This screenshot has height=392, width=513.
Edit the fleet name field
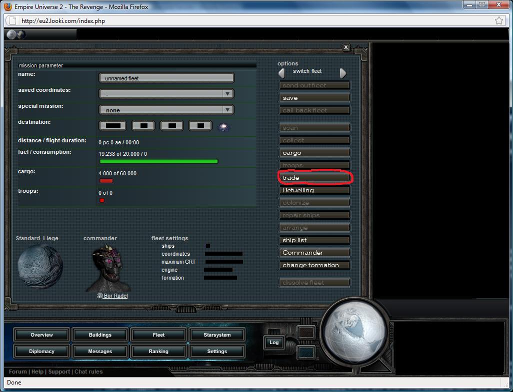click(166, 78)
